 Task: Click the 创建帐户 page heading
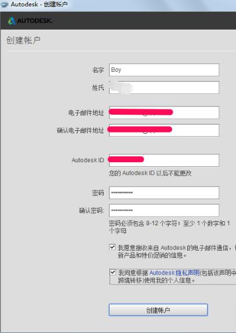(x=23, y=41)
